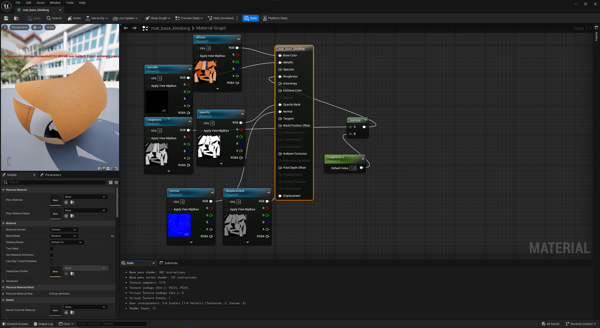Click the Multiply node output pin

(364, 127)
